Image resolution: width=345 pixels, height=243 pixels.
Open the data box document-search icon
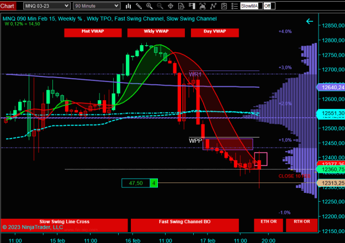(x=181, y=6)
